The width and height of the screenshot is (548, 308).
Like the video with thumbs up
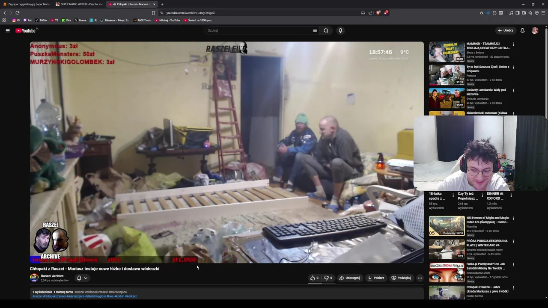pyautogui.click(x=314, y=278)
